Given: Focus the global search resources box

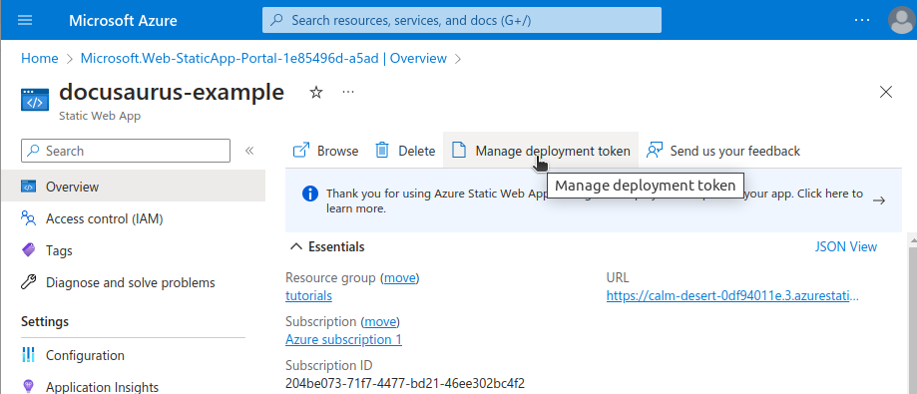Looking at the screenshot, I should (x=462, y=21).
